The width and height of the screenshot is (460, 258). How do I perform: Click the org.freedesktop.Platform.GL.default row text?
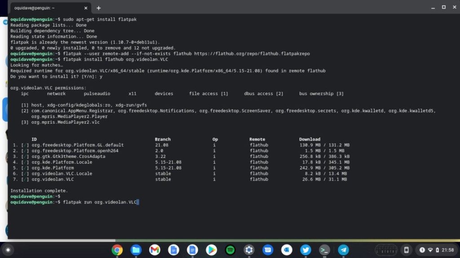click(x=77, y=145)
